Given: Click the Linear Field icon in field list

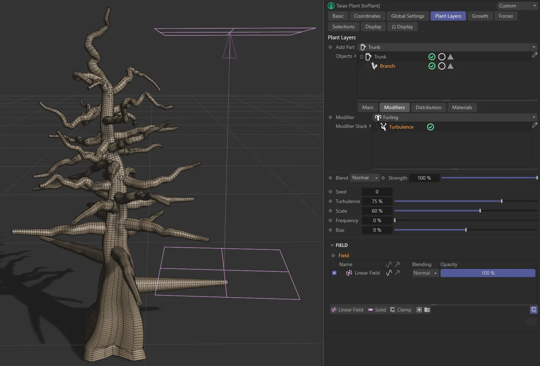Looking at the screenshot, I should pyautogui.click(x=349, y=273).
